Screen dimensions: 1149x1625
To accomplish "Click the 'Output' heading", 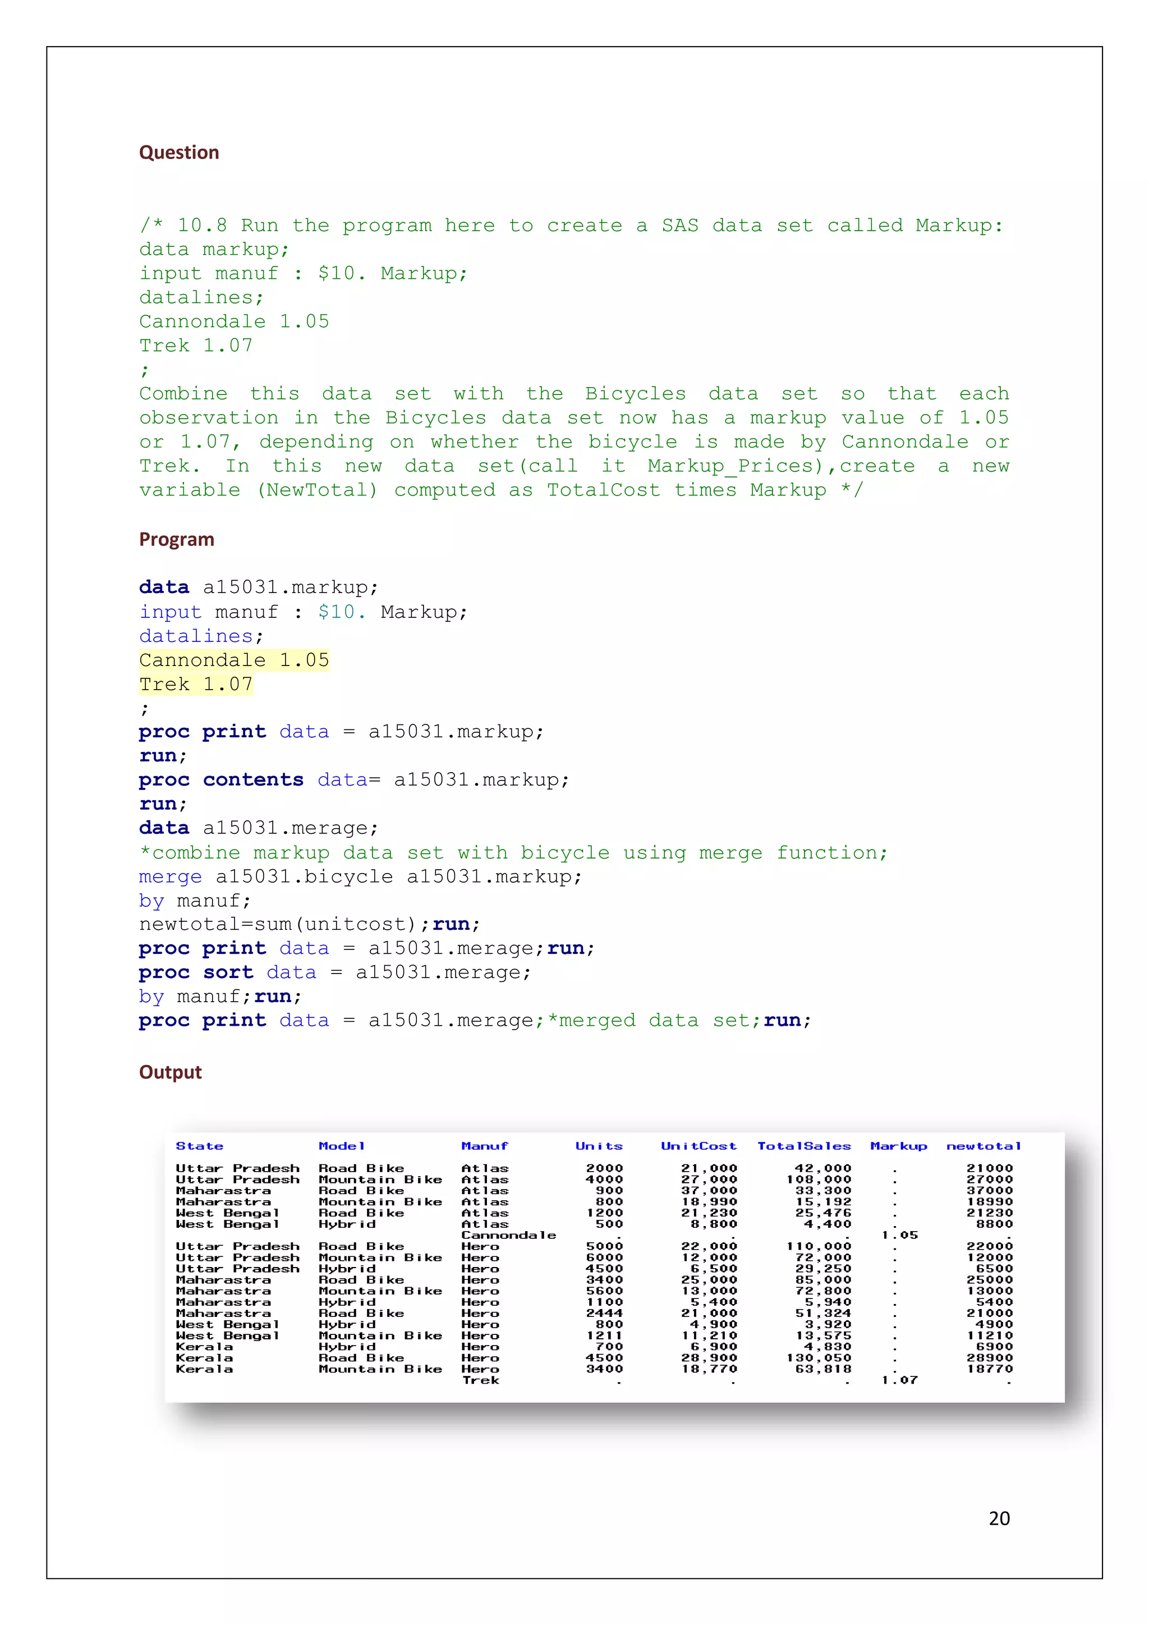I will [x=171, y=1072].
